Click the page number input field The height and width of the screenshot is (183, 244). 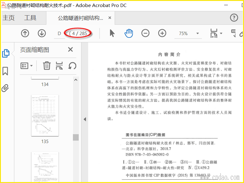[59, 34]
